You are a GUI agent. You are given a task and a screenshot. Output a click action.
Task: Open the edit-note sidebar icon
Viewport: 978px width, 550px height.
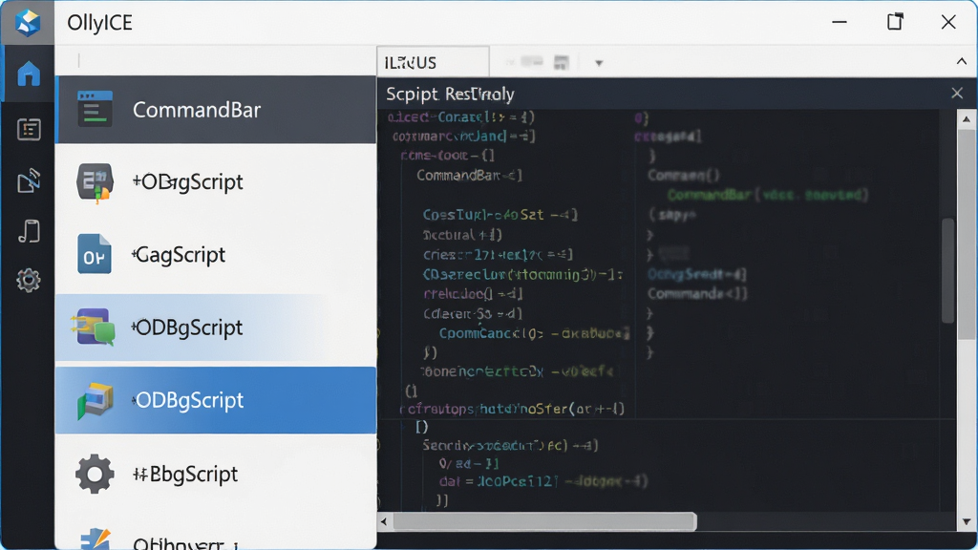coord(29,180)
